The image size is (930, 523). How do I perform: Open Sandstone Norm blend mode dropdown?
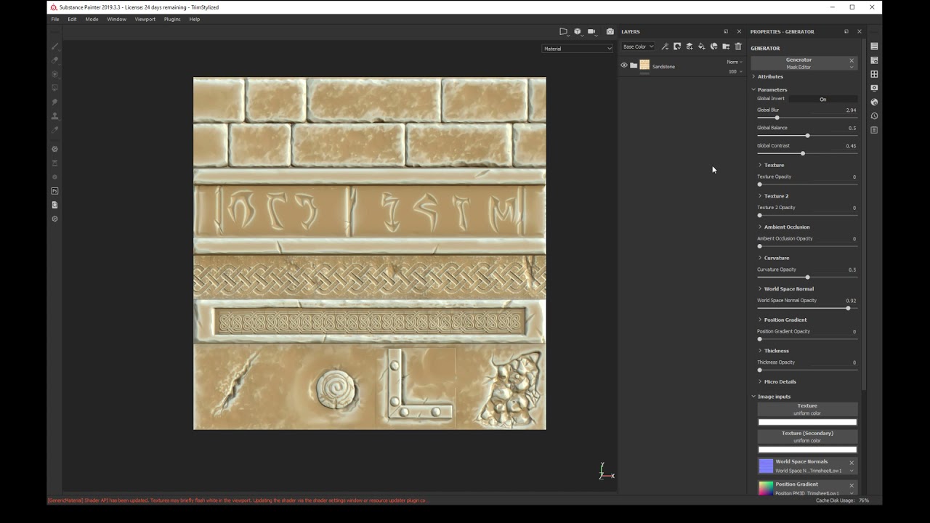click(735, 62)
